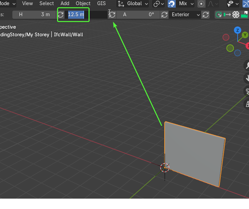Click the green flag wall tool icon
This screenshot has width=249, height=209.
point(245,15)
